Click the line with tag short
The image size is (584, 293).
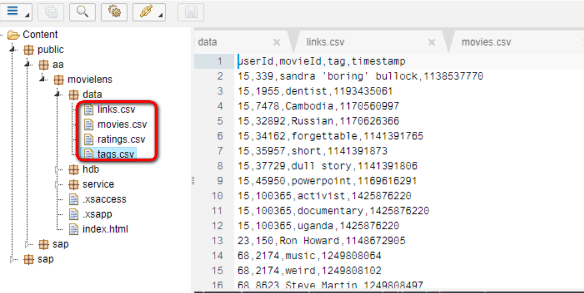(x=312, y=151)
